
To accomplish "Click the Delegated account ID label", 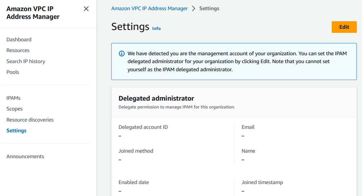I will (x=143, y=127).
